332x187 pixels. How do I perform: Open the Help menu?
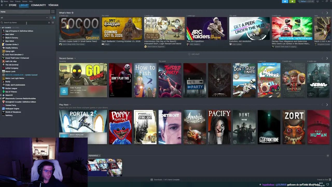click(x=31, y=1)
